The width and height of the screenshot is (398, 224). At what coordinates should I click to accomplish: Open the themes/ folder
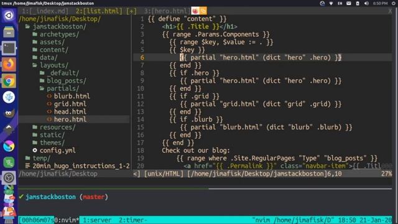tap(52, 142)
